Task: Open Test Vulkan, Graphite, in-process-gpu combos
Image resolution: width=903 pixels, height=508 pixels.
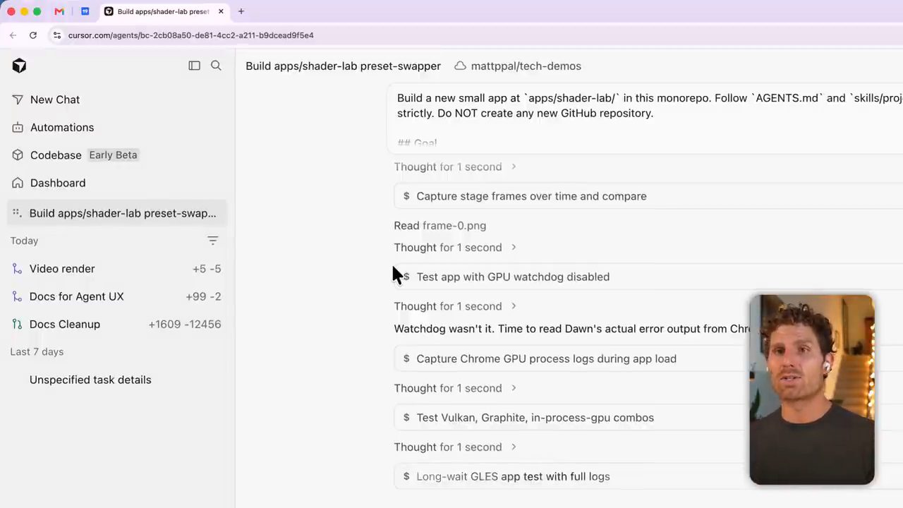Action: [648, 418]
